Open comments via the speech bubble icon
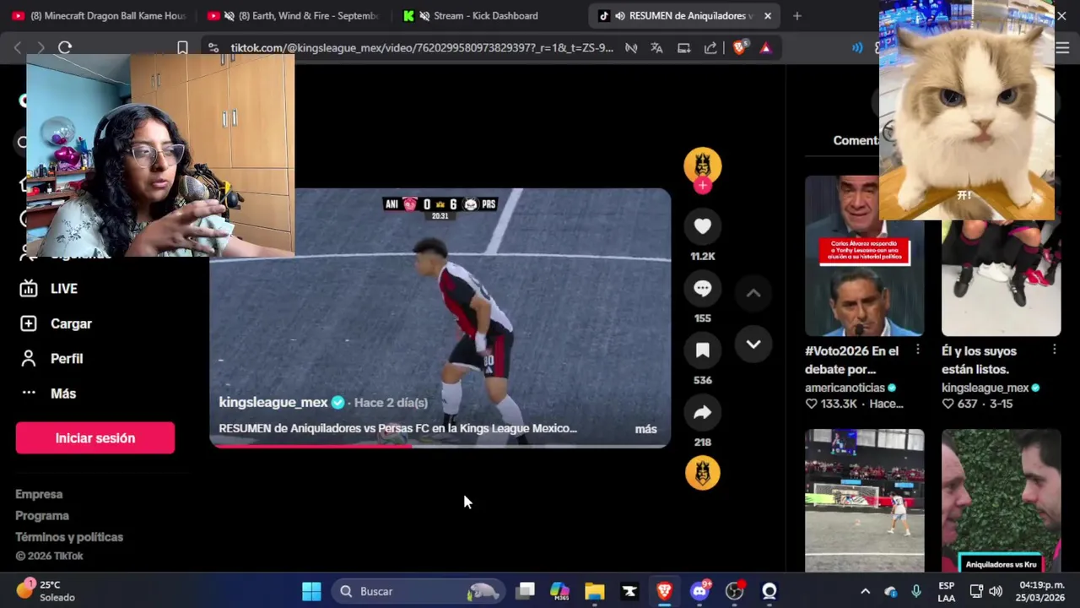The image size is (1080, 608). [702, 289]
